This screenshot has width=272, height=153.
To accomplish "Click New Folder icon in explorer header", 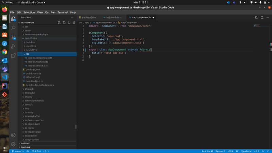I will pyautogui.click(x=64, y=23).
